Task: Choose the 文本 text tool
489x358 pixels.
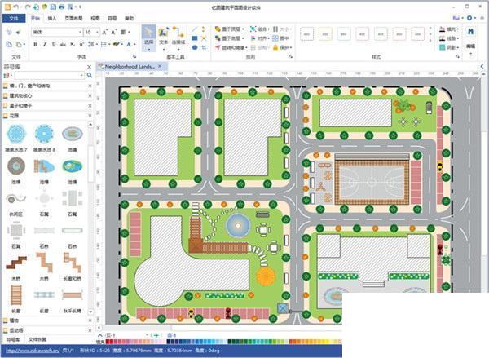Action: [x=164, y=38]
